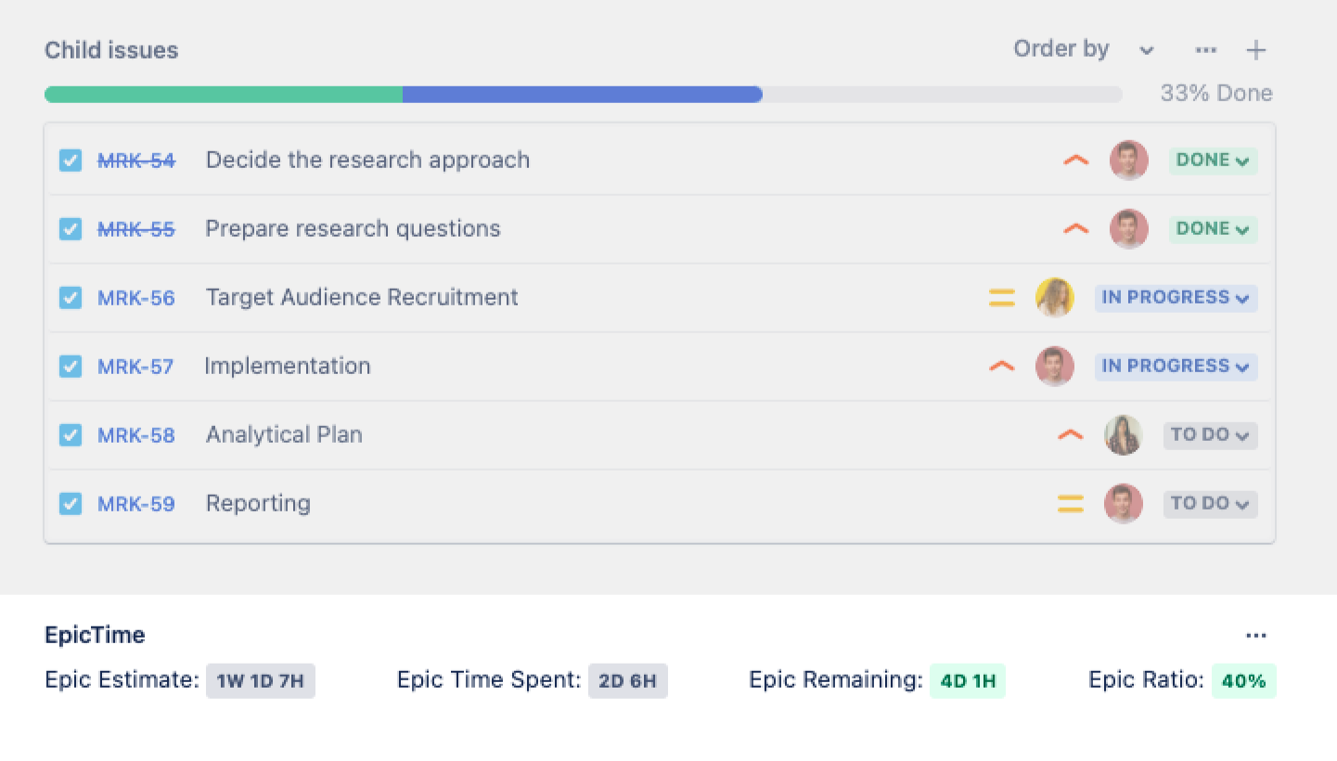
Task: Open the Order by dropdown
Action: (1083, 50)
